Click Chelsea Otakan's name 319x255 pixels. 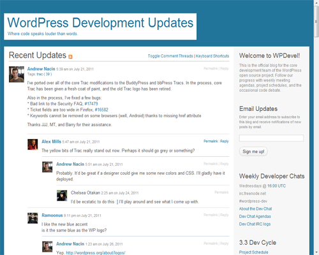coord(85,193)
